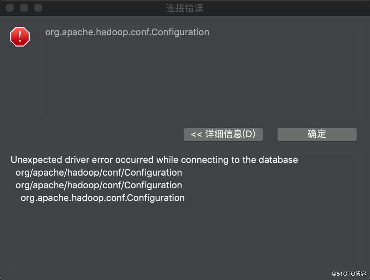
Task: Click the red error exclamation icon
Action: coord(20,37)
